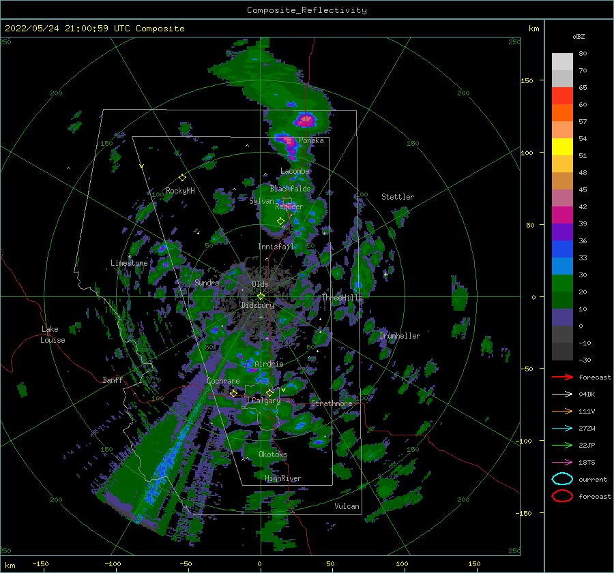Select the Limestone label
This screenshot has height=573, width=614.
[129, 263]
